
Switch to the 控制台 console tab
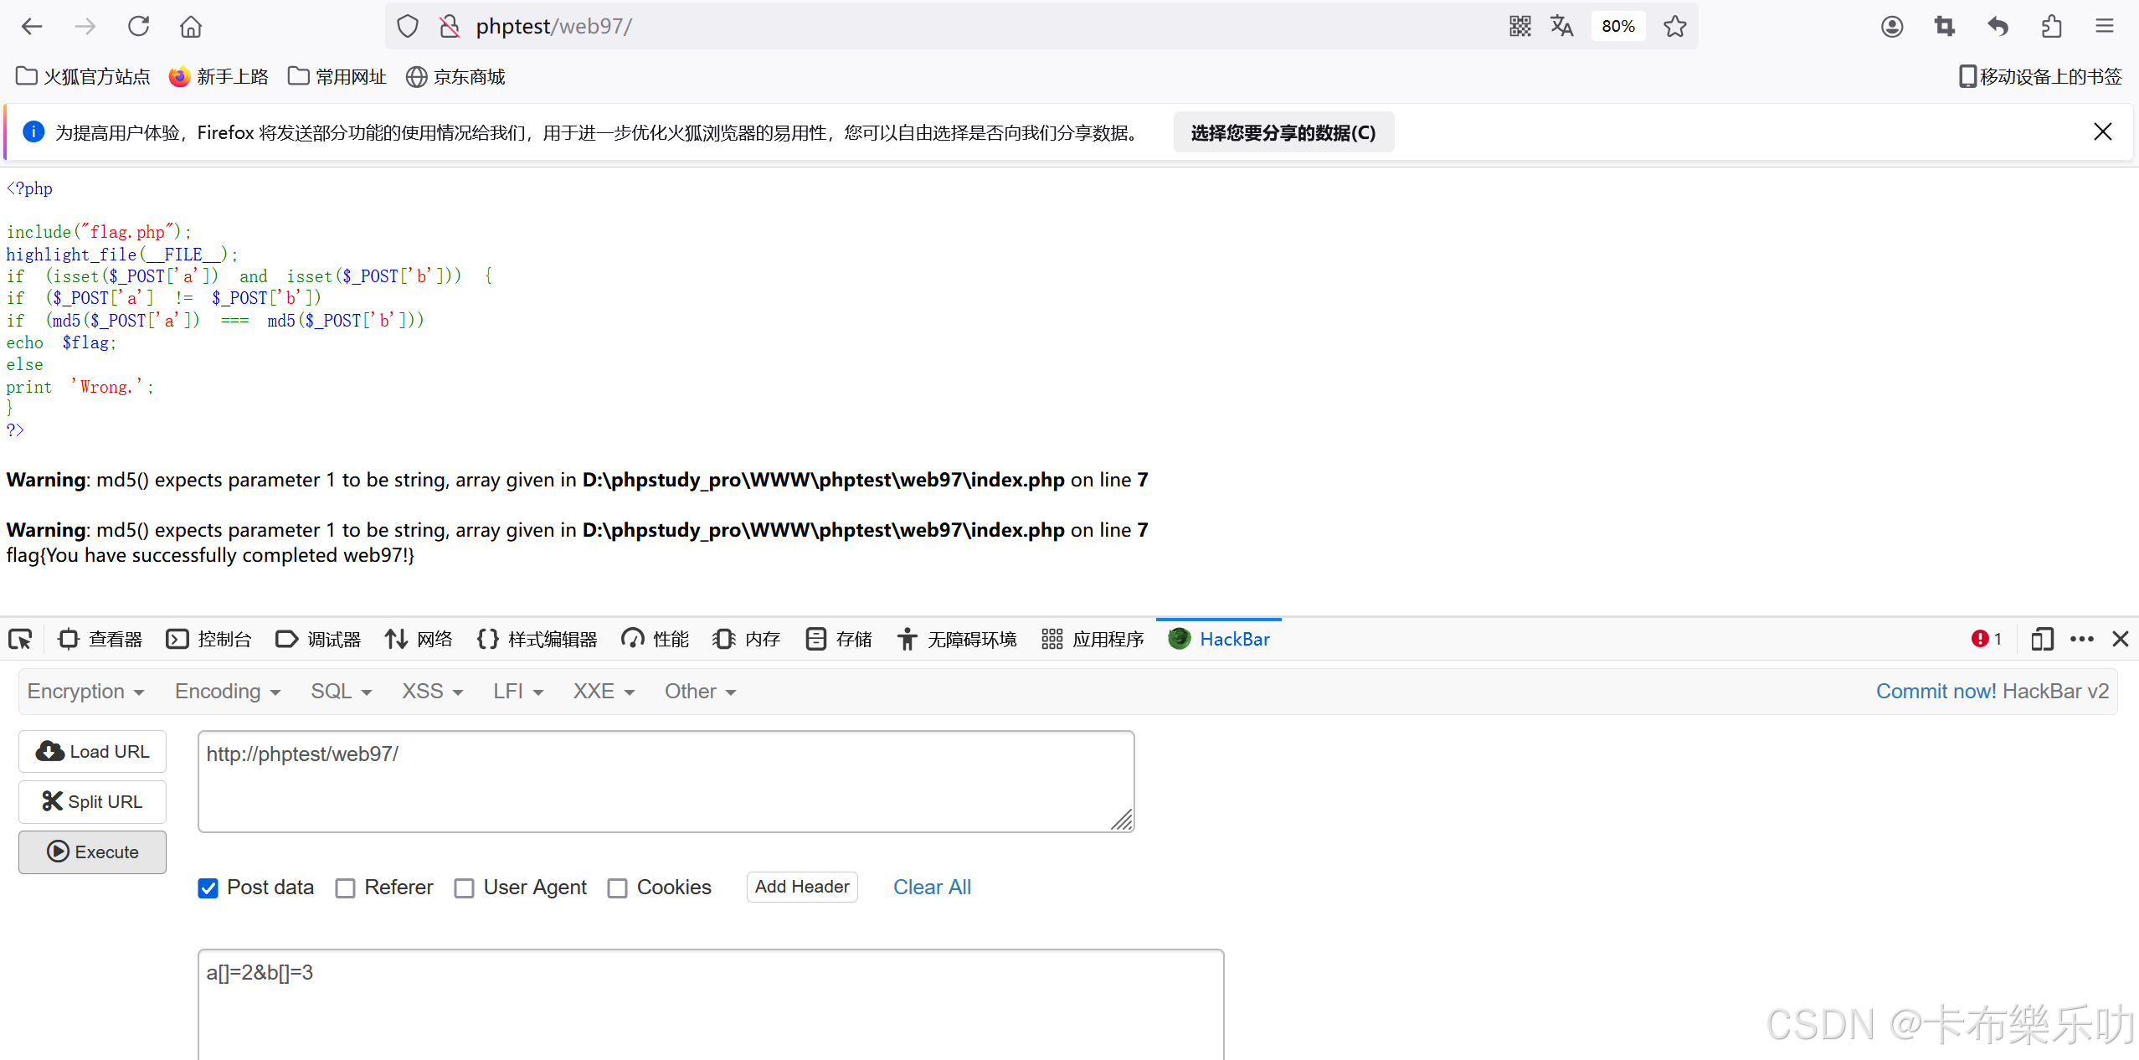(x=209, y=640)
